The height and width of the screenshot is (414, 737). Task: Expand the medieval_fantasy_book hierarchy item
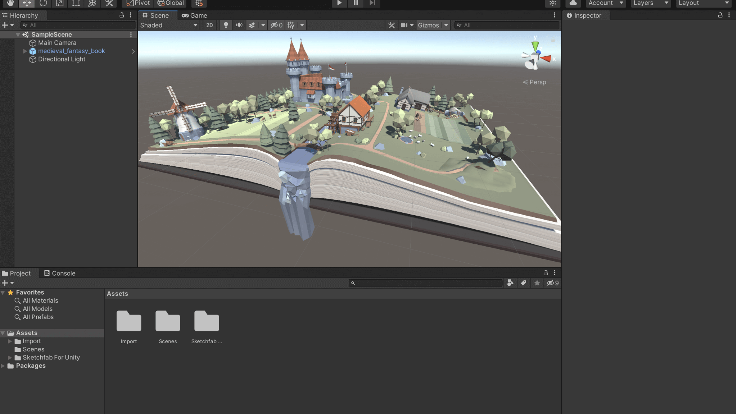coord(25,51)
